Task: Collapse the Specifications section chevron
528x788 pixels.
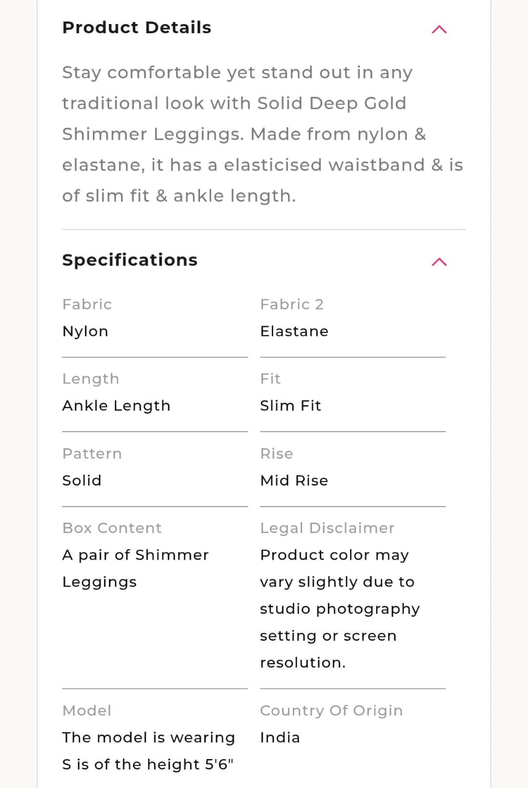Action: (439, 262)
